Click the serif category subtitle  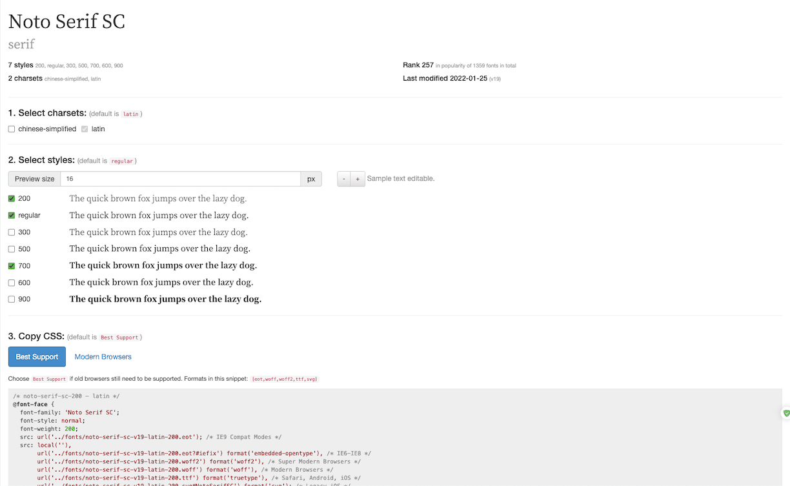(21, 45)
